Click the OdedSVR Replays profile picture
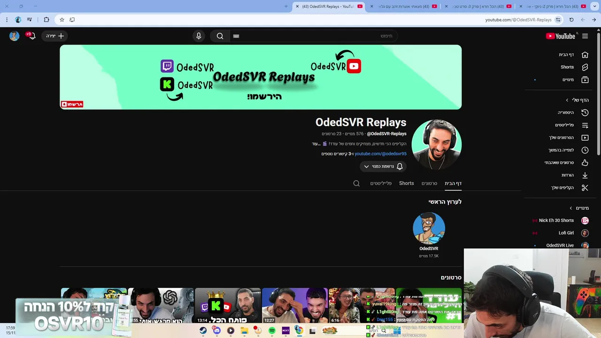The width and height of the screenshot is (601, 338). point(437,145)
